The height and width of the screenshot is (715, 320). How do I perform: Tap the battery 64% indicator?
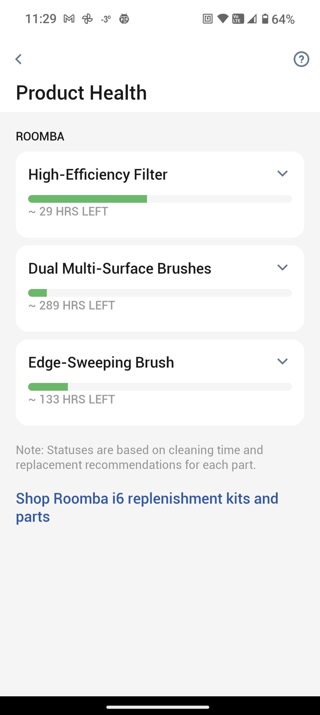[278, 19]
